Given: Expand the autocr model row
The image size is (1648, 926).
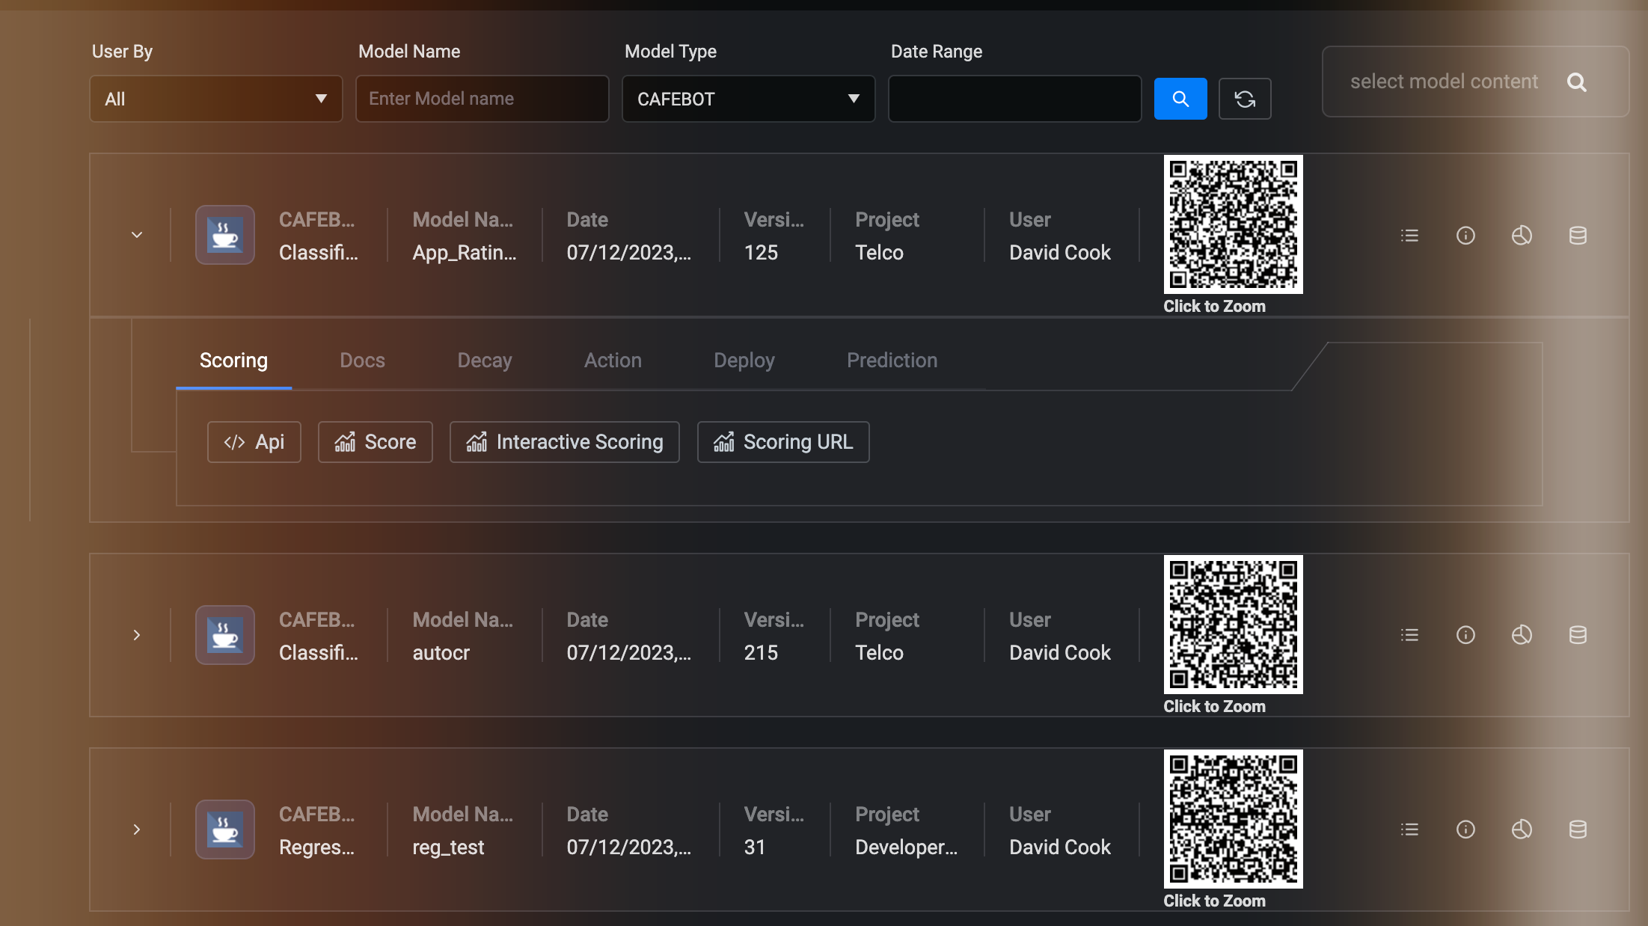Looking at the screenshot, I should click(x=137, y=635).
